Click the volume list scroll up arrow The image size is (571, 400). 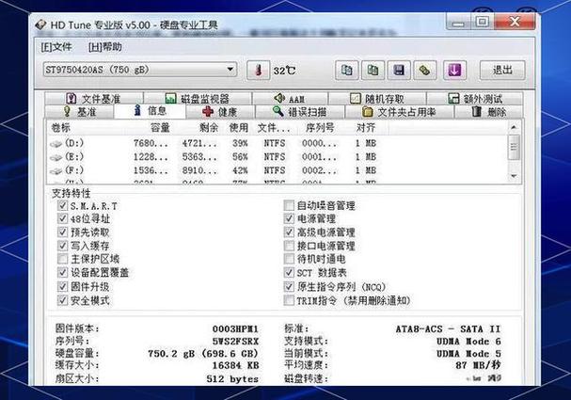[x=514, y=127]
